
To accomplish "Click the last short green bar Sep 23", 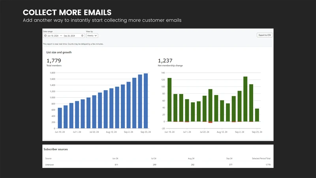I will click(x=257, y=115).
